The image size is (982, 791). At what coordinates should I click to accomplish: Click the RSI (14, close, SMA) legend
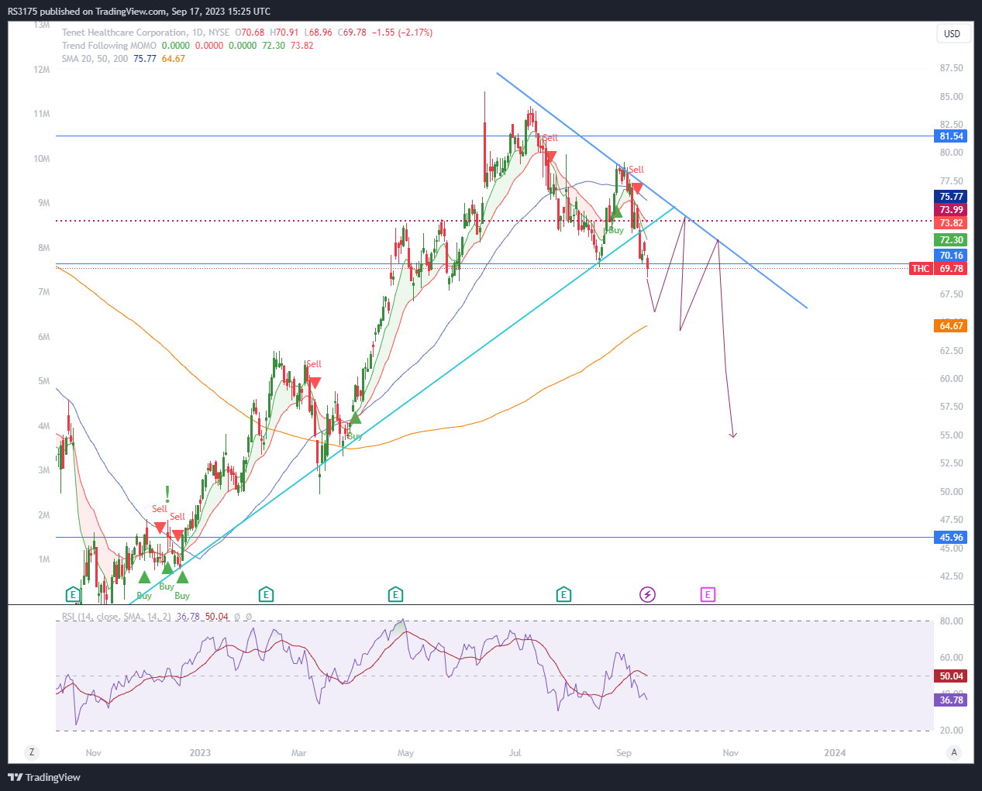pos(116,617)
